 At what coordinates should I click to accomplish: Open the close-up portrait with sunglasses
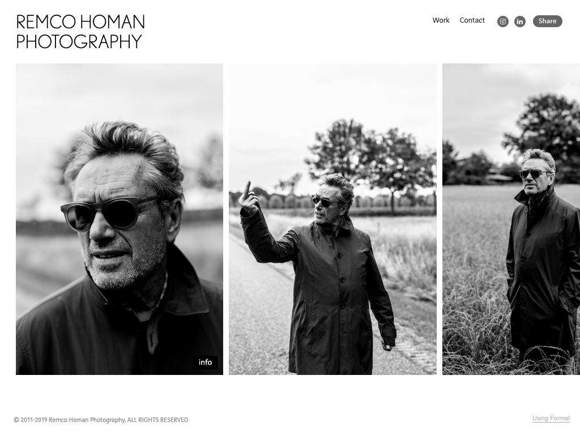tap(120, 219)
